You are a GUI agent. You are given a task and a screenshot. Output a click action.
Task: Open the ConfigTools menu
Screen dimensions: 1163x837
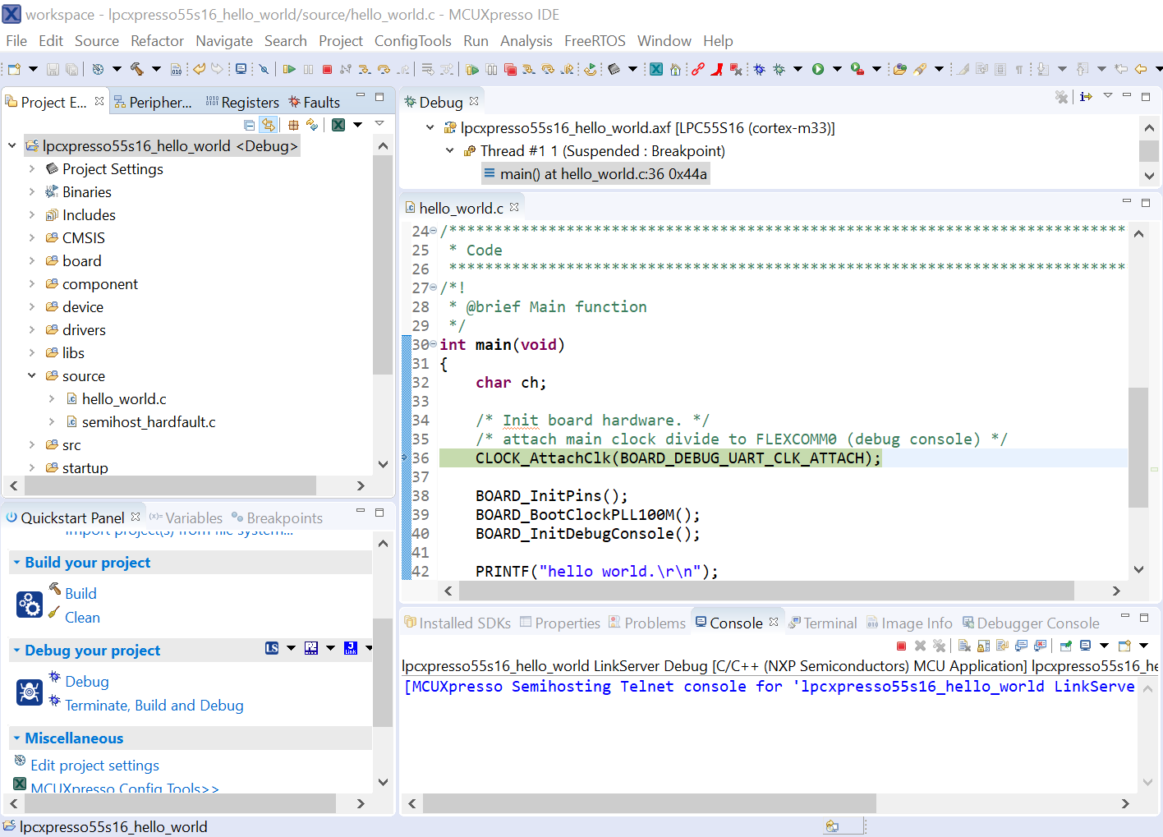coord(412,41)
